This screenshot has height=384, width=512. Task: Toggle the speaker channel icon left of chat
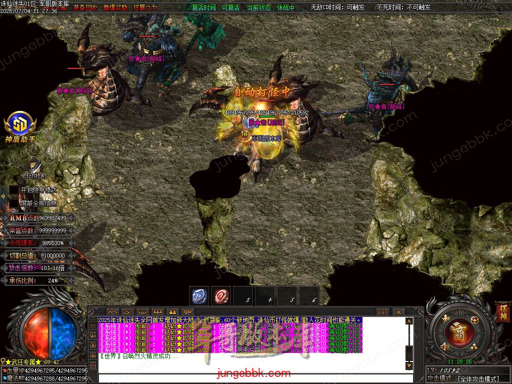[92, 325]
